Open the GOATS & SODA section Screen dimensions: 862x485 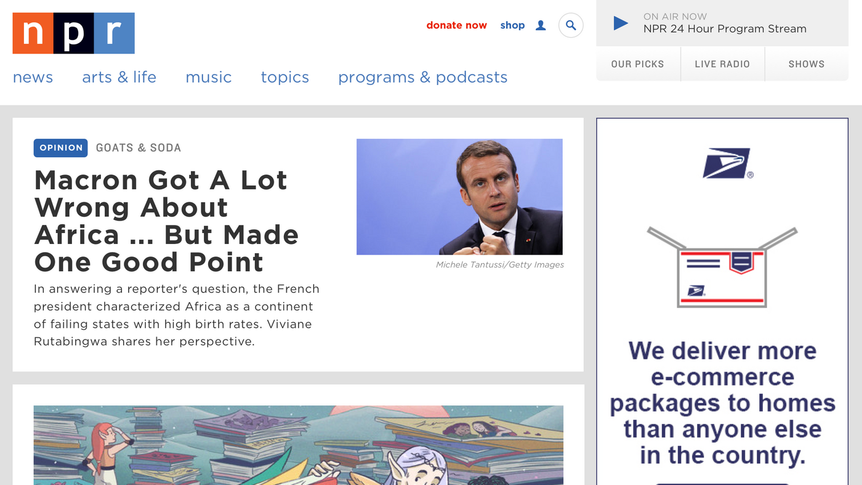tap(138, 147)
